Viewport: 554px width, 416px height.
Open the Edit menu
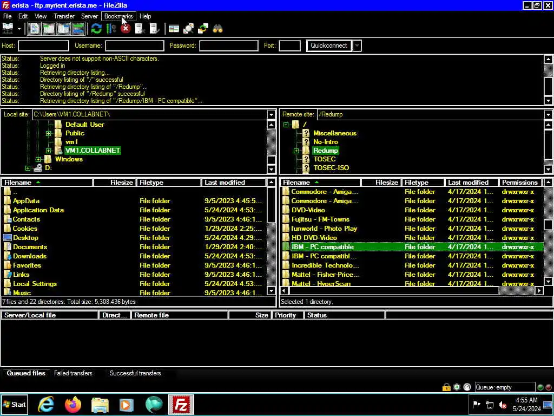23,16
